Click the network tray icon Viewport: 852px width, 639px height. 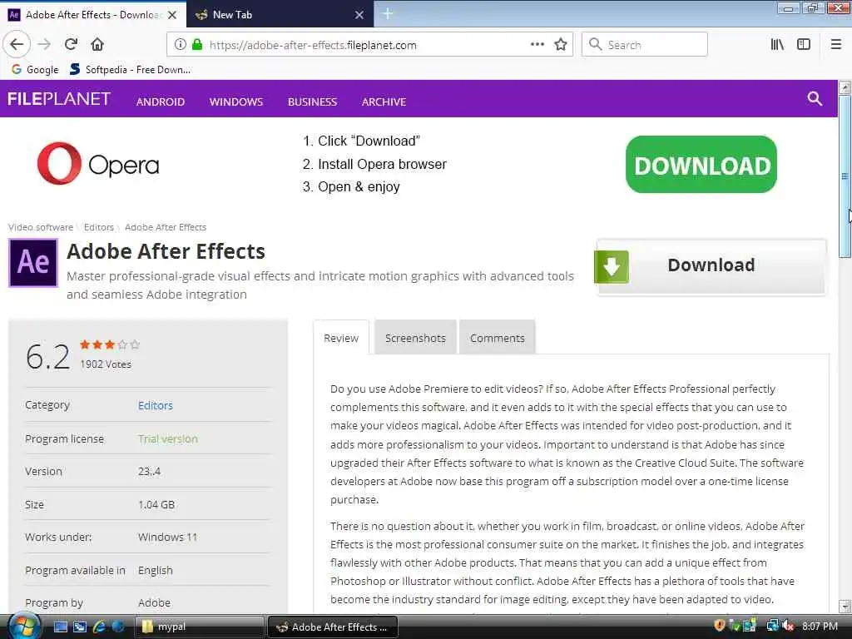[772, 626]
